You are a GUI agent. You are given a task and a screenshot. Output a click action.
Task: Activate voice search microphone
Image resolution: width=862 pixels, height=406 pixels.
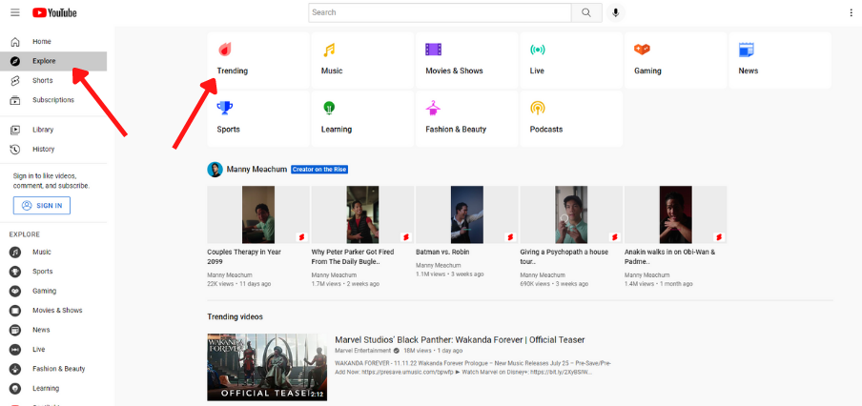point(616,12)
